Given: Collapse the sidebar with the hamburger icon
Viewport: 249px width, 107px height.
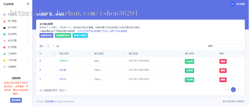Looking at the screenshot, I should point(28,4).
